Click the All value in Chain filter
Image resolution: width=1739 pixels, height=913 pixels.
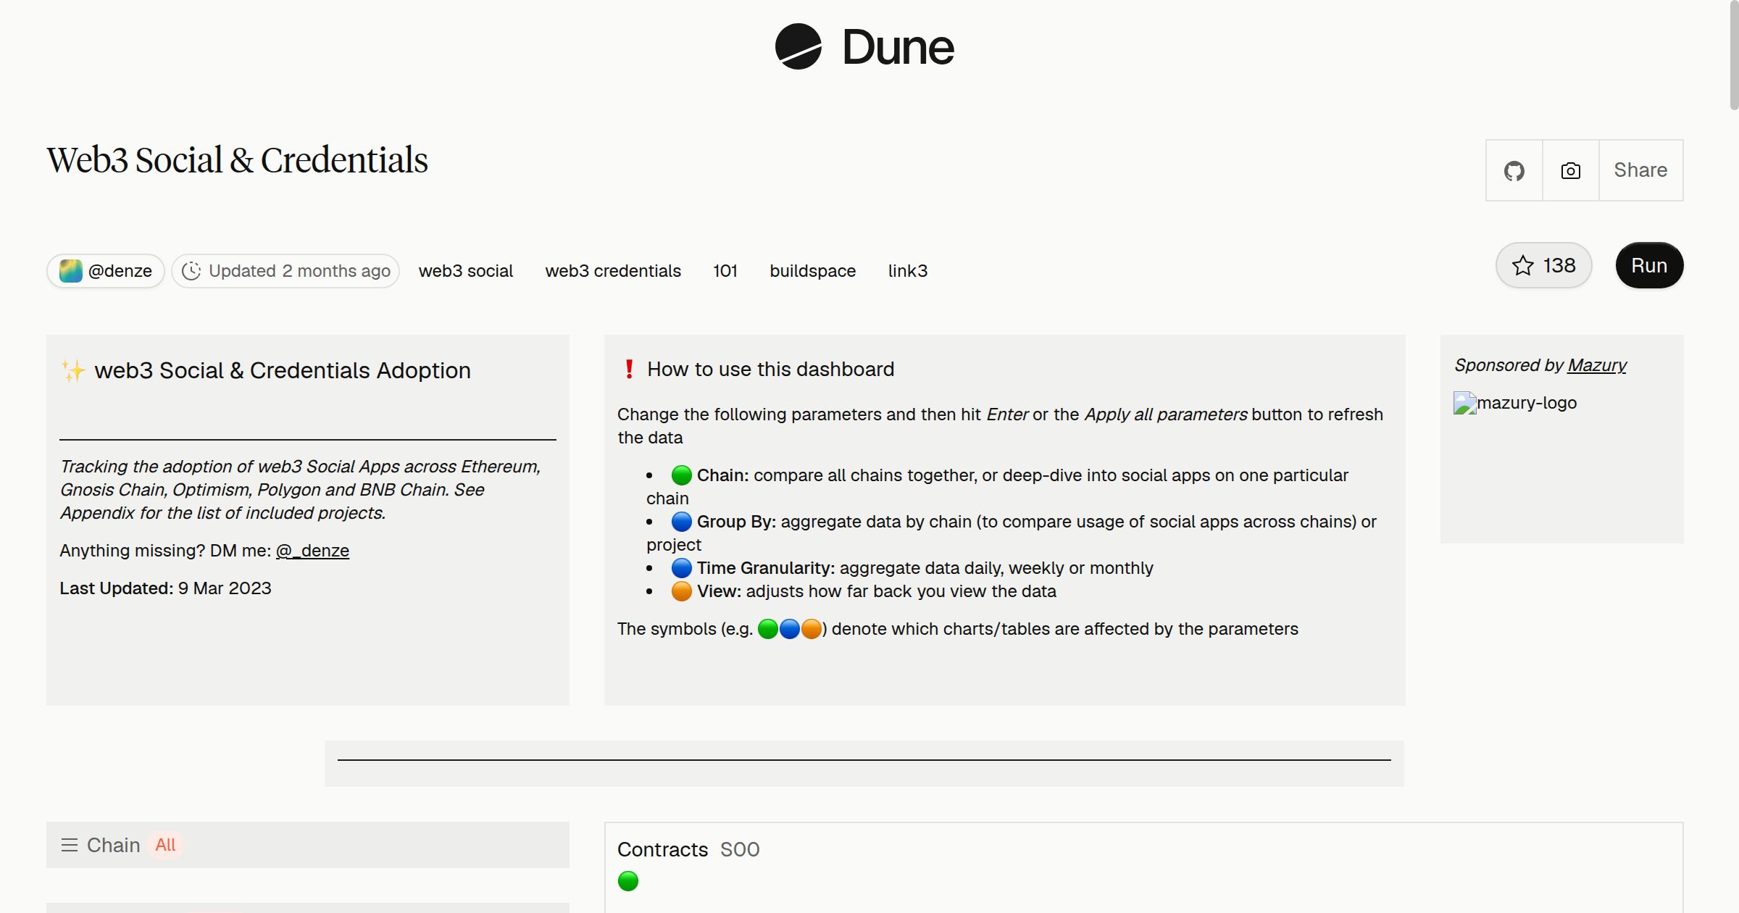(x=165, y=845)
